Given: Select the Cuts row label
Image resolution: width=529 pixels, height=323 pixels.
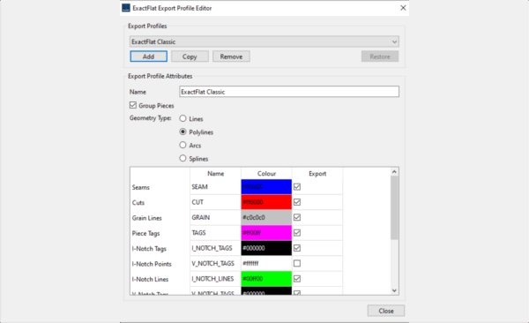Looking at the screenshot, I should [138, 203].
